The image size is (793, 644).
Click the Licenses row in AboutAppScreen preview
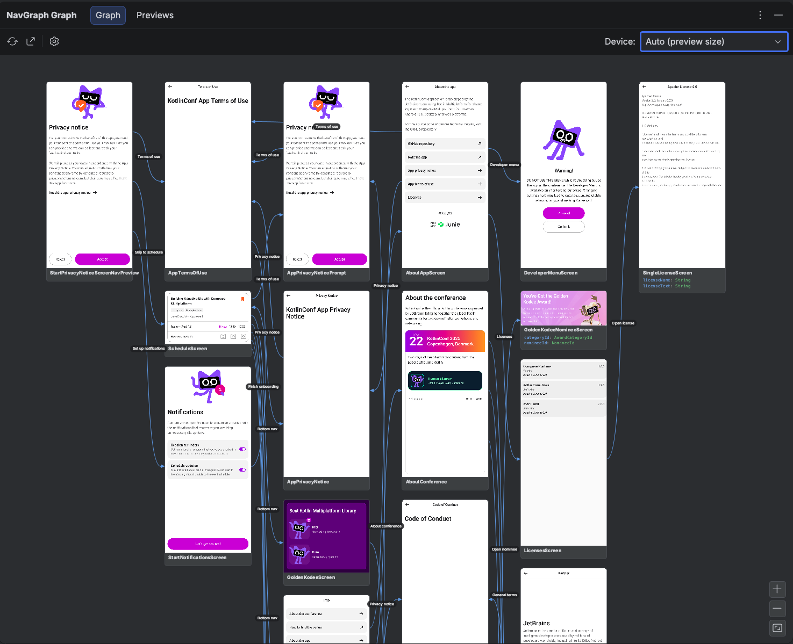pyautogui.click(x=445, y=197)
